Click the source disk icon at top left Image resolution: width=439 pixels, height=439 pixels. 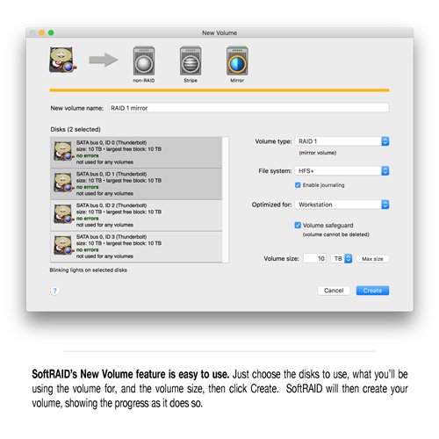pos(62,60)
